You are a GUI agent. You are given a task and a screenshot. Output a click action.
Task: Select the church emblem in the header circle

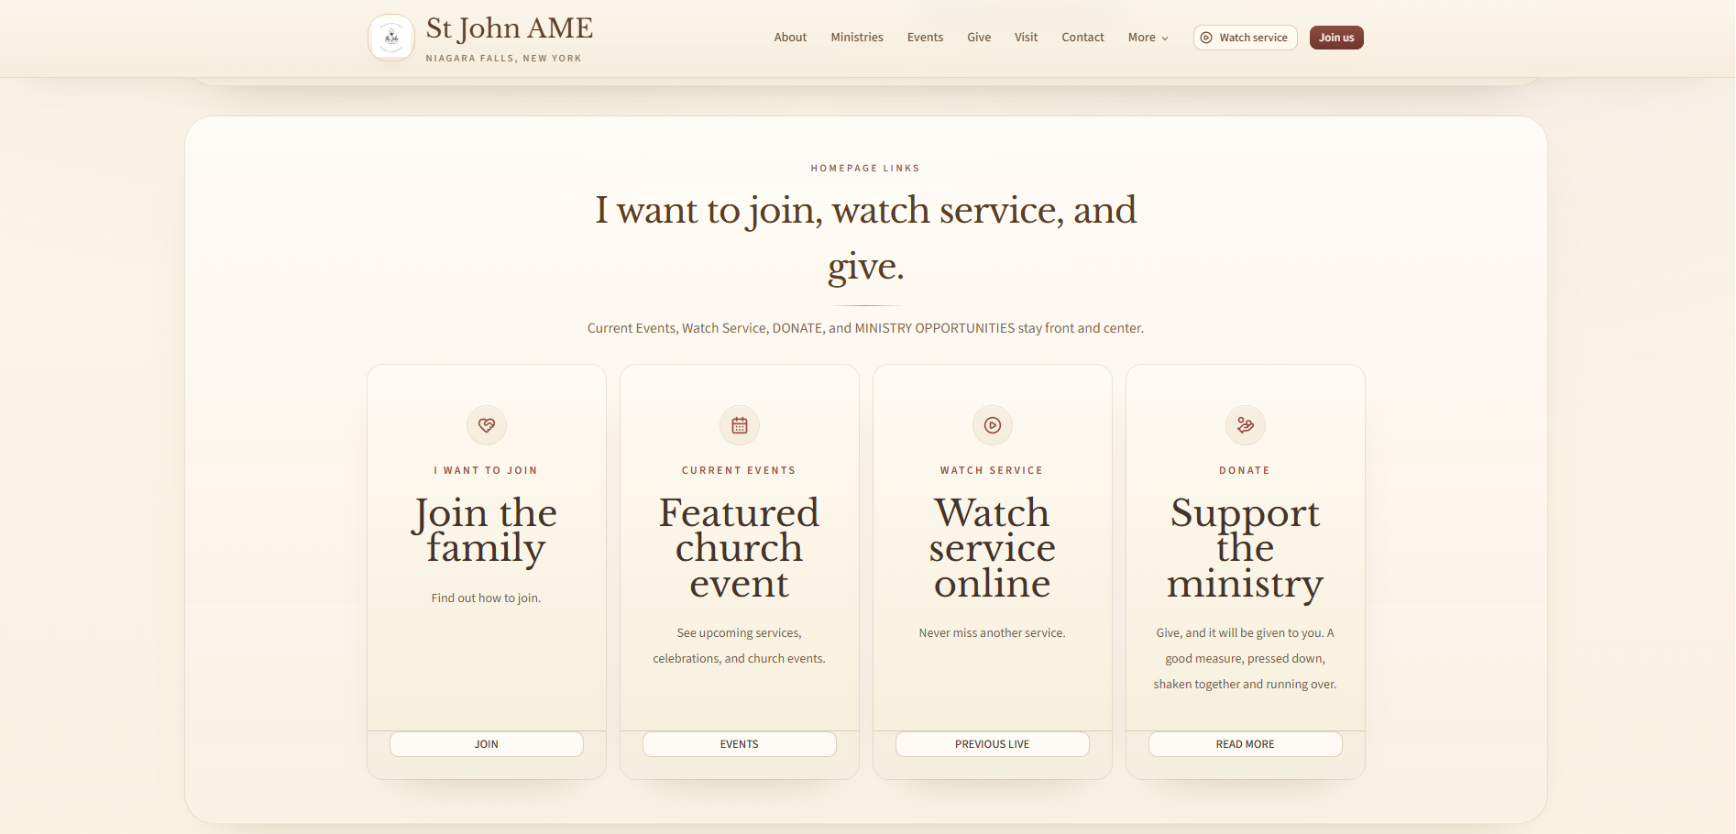(391, 37)
